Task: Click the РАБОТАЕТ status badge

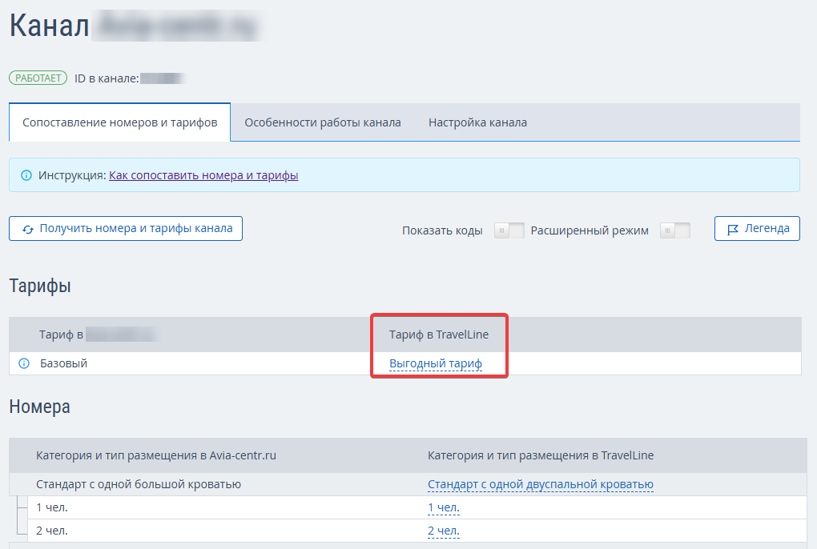Action: pos(38,78)
